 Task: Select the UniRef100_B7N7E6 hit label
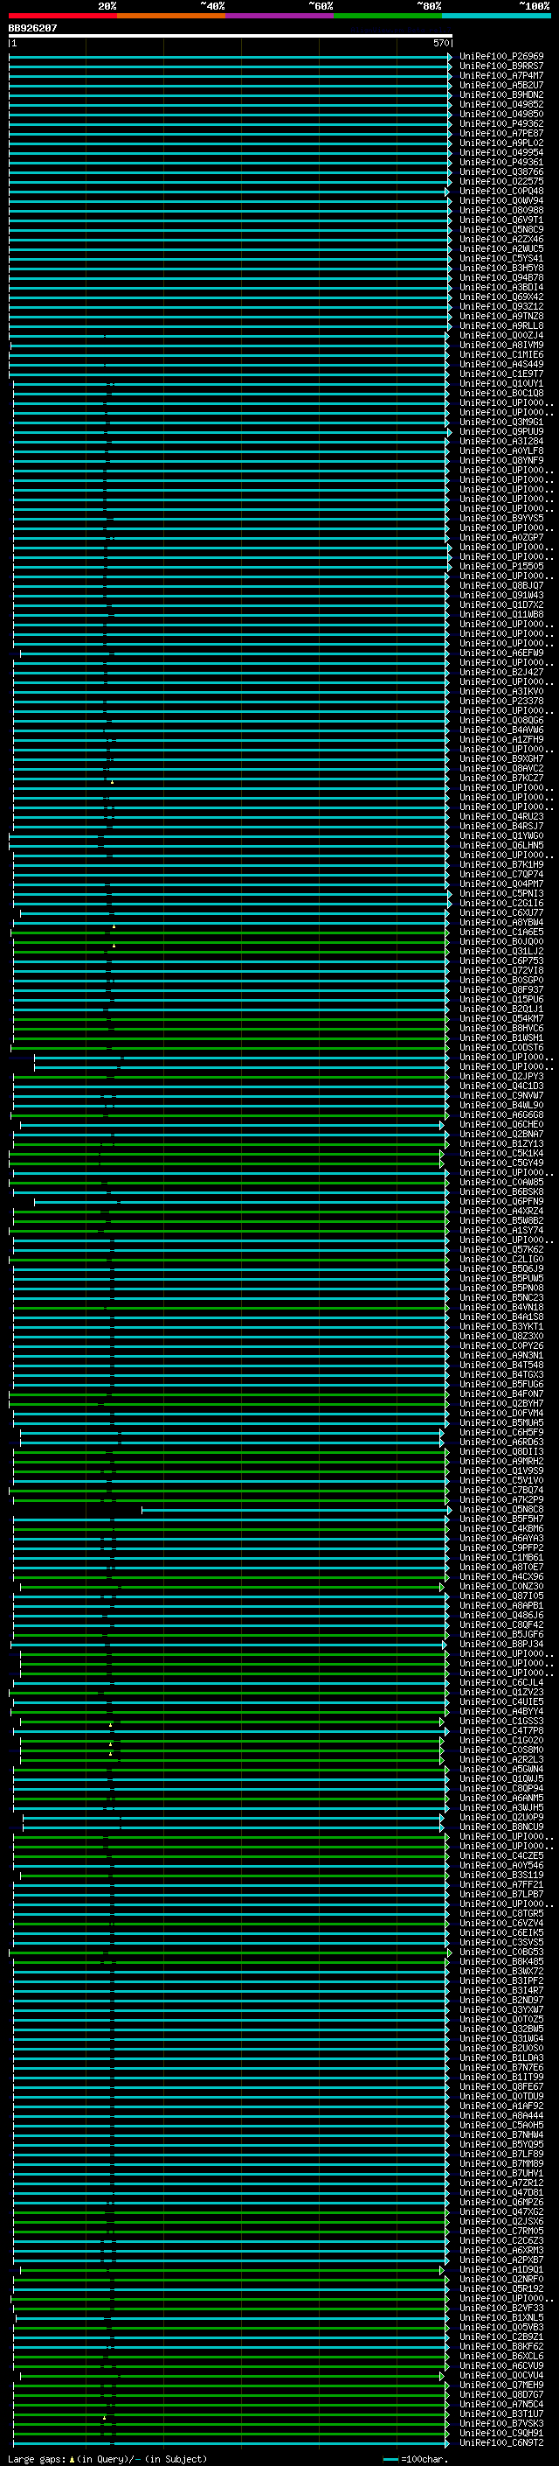coord(501,2068)
